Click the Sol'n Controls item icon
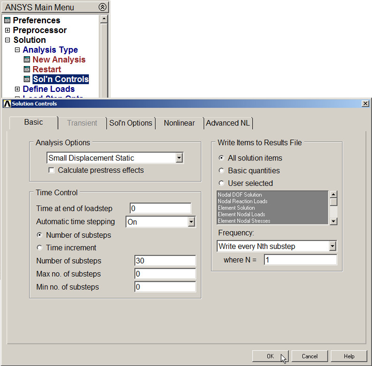The image size is (372, 366). click(x=27, y=79)
